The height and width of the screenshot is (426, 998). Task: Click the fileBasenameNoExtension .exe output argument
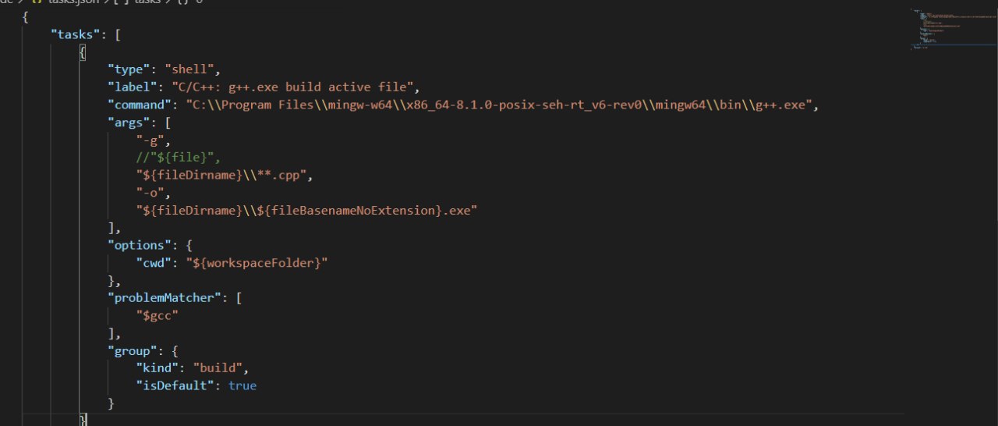point(306,210)
